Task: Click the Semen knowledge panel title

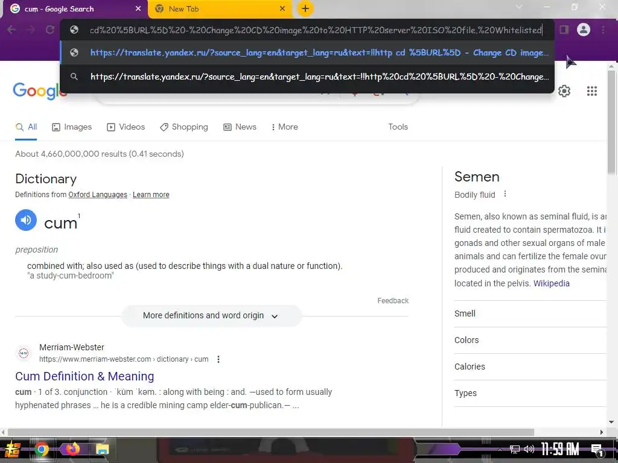Action: coord(477,177)
